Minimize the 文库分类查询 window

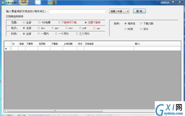pyautogui.click(x=168, y=2)
